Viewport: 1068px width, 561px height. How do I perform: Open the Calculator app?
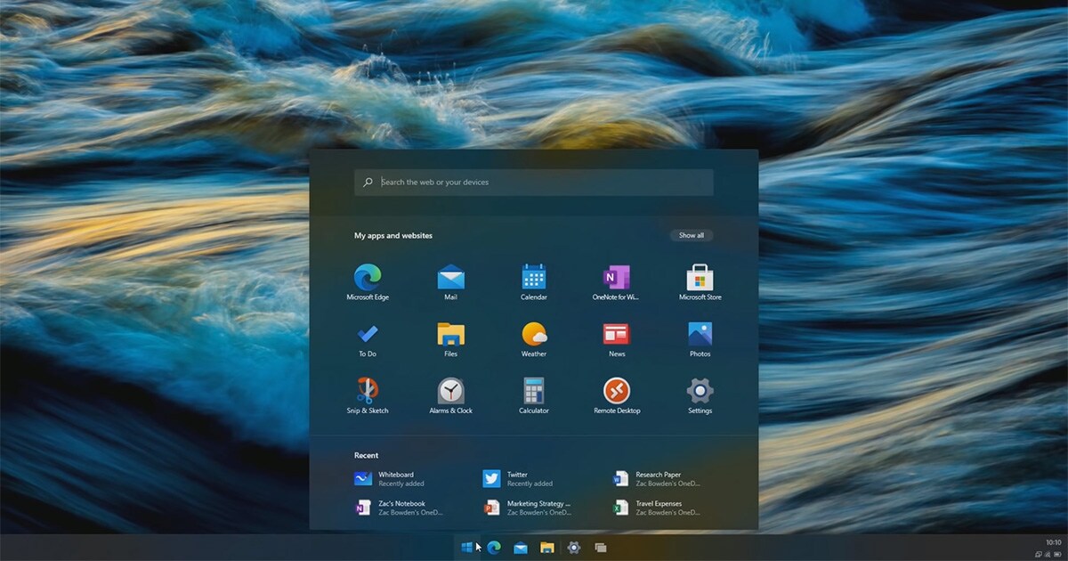[x=533, y=392]
